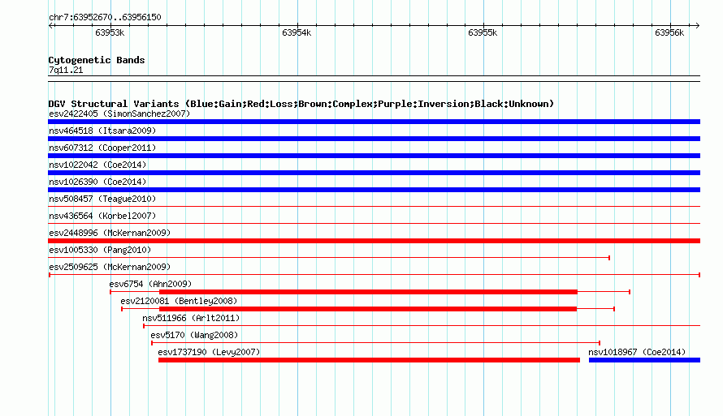723x416 pixels.
Task: Click the right arrow on the ruler
Action: (x=698, y=26)
